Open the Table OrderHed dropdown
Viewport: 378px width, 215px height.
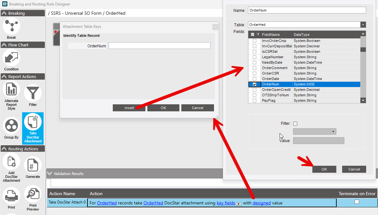(x=363, y=25)
